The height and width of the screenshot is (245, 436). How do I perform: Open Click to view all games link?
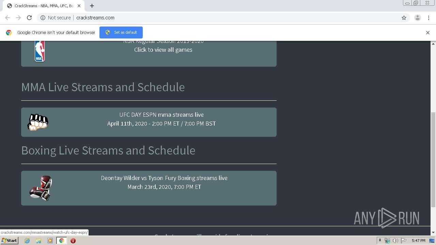coord(163,50)
